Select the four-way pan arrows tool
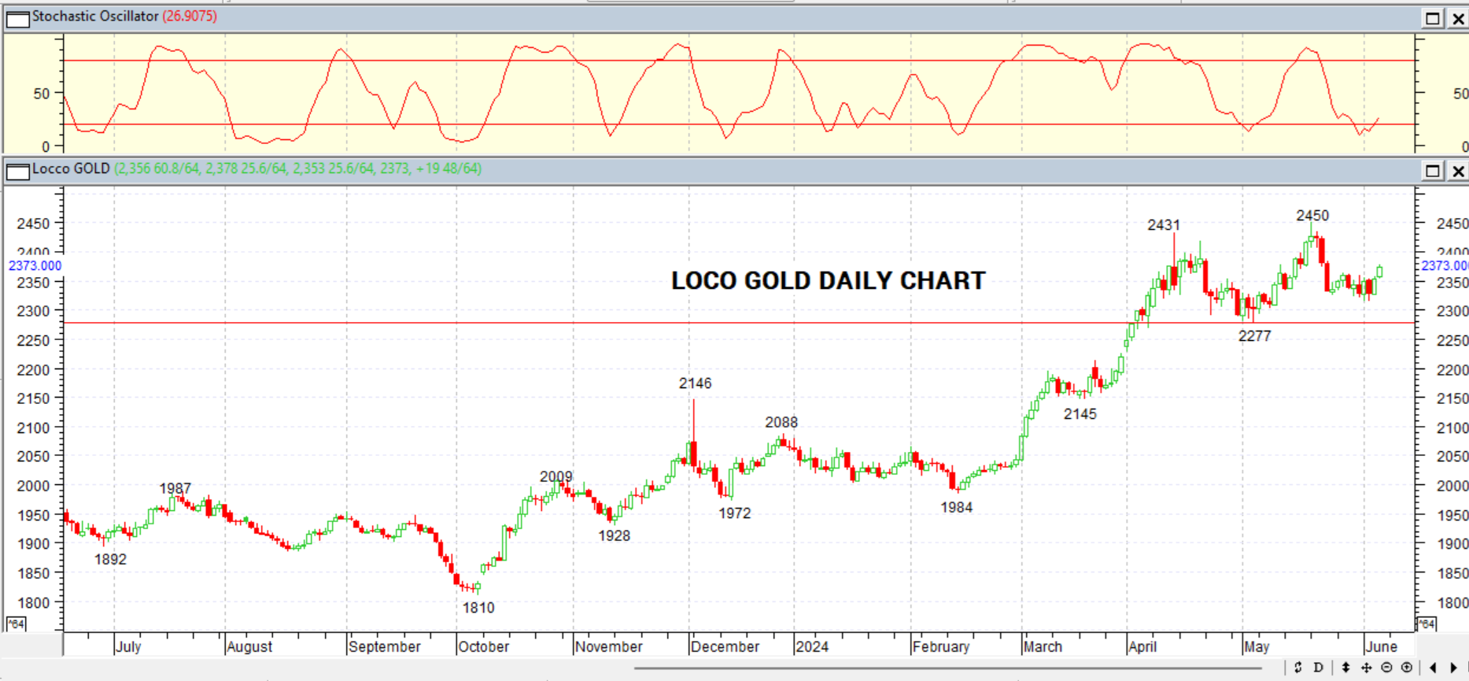Image resolution: width=1469 pixels, height=681 pixels. coord(1367,668)
